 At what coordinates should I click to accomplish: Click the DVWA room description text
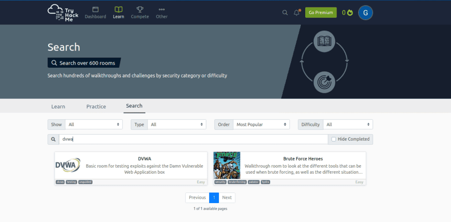[144, 169]
